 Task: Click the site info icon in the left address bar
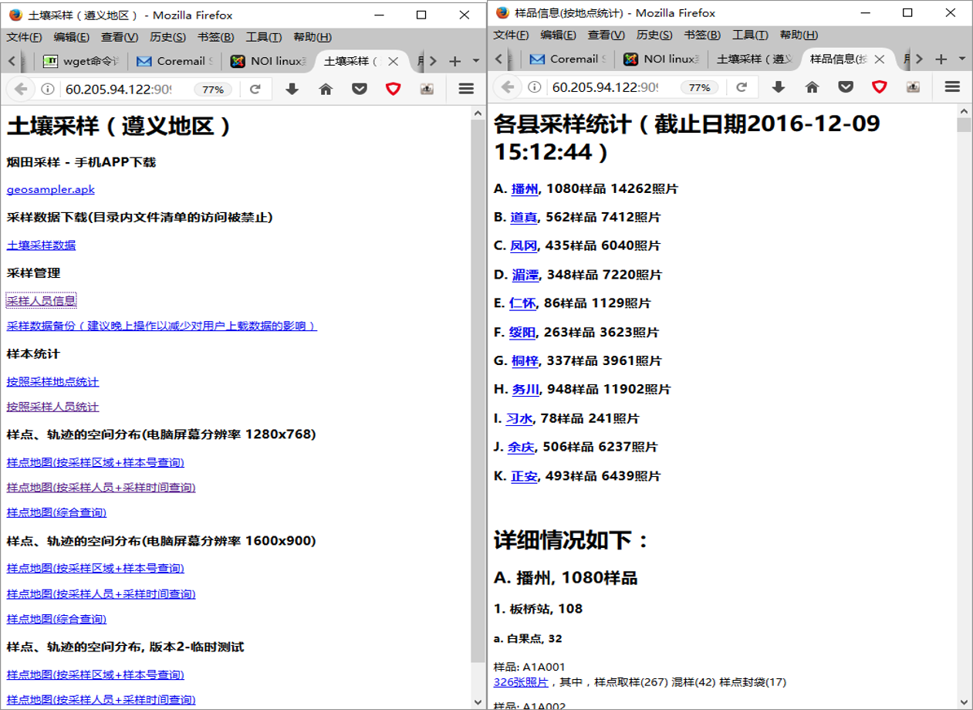(x=48, y=90)
